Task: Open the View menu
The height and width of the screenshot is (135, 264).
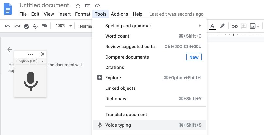Action: tap(49, 14)
